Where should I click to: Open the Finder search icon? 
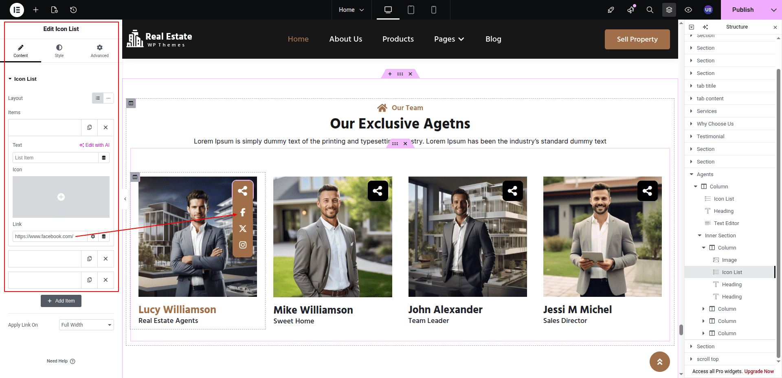[x=650, y=10]
